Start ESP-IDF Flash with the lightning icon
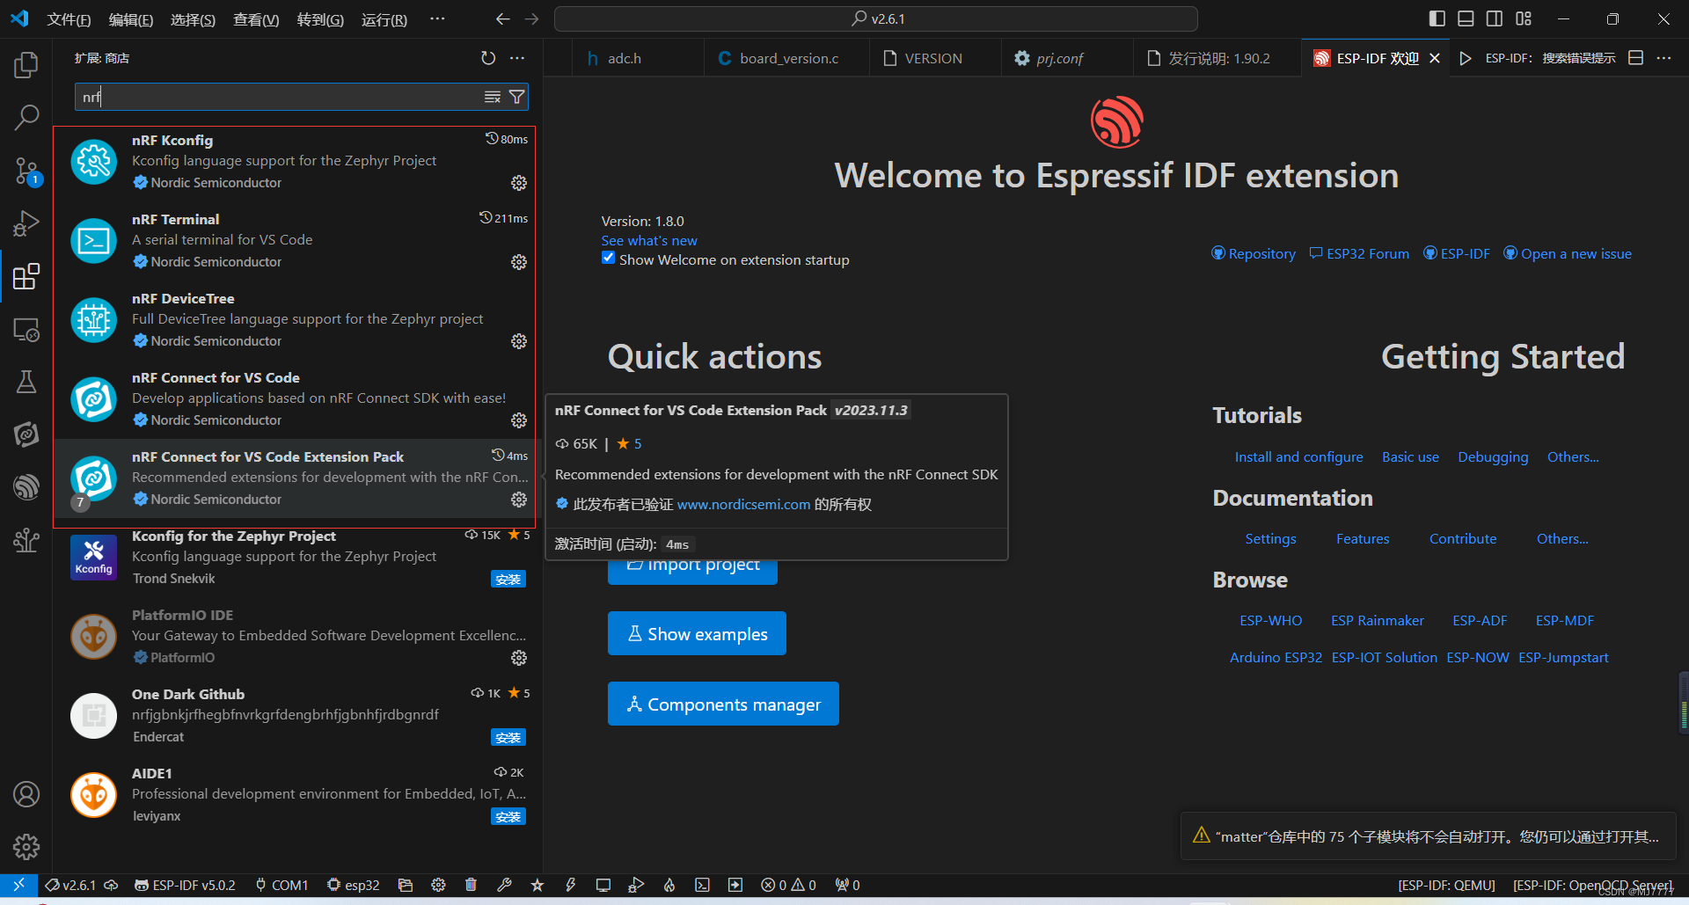1689x905 pixels. point(570,885)
